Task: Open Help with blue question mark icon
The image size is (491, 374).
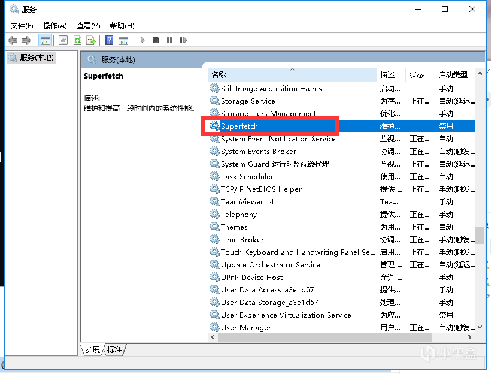Action: pos(109,40)
